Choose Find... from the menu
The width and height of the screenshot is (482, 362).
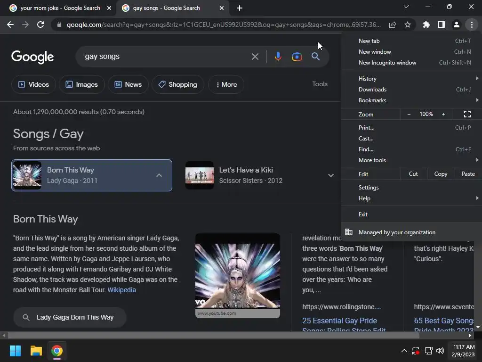tap(411, 149)
